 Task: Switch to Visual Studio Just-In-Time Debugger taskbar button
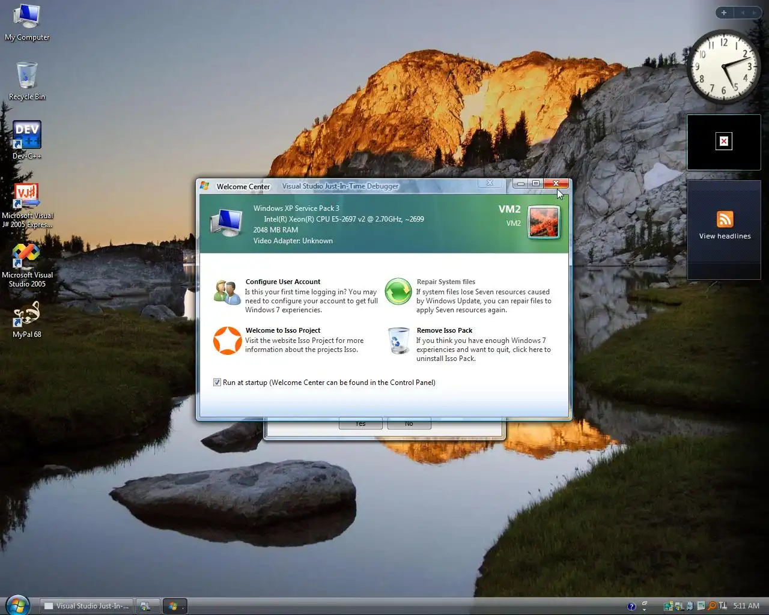[86, 606]
